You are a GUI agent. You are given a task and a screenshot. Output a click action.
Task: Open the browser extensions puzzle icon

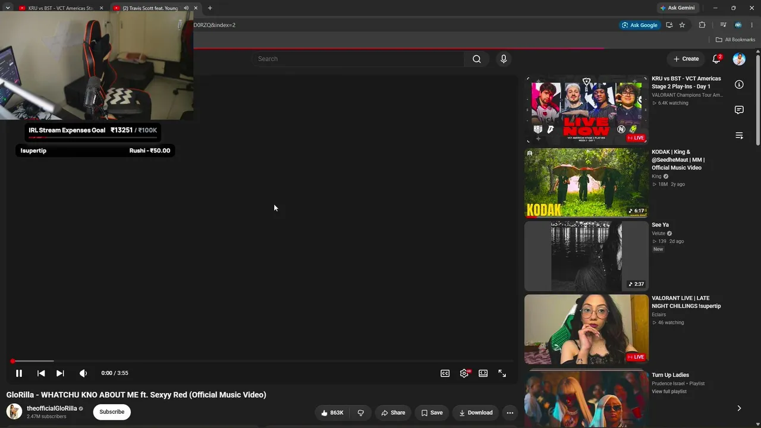(702, 25)
